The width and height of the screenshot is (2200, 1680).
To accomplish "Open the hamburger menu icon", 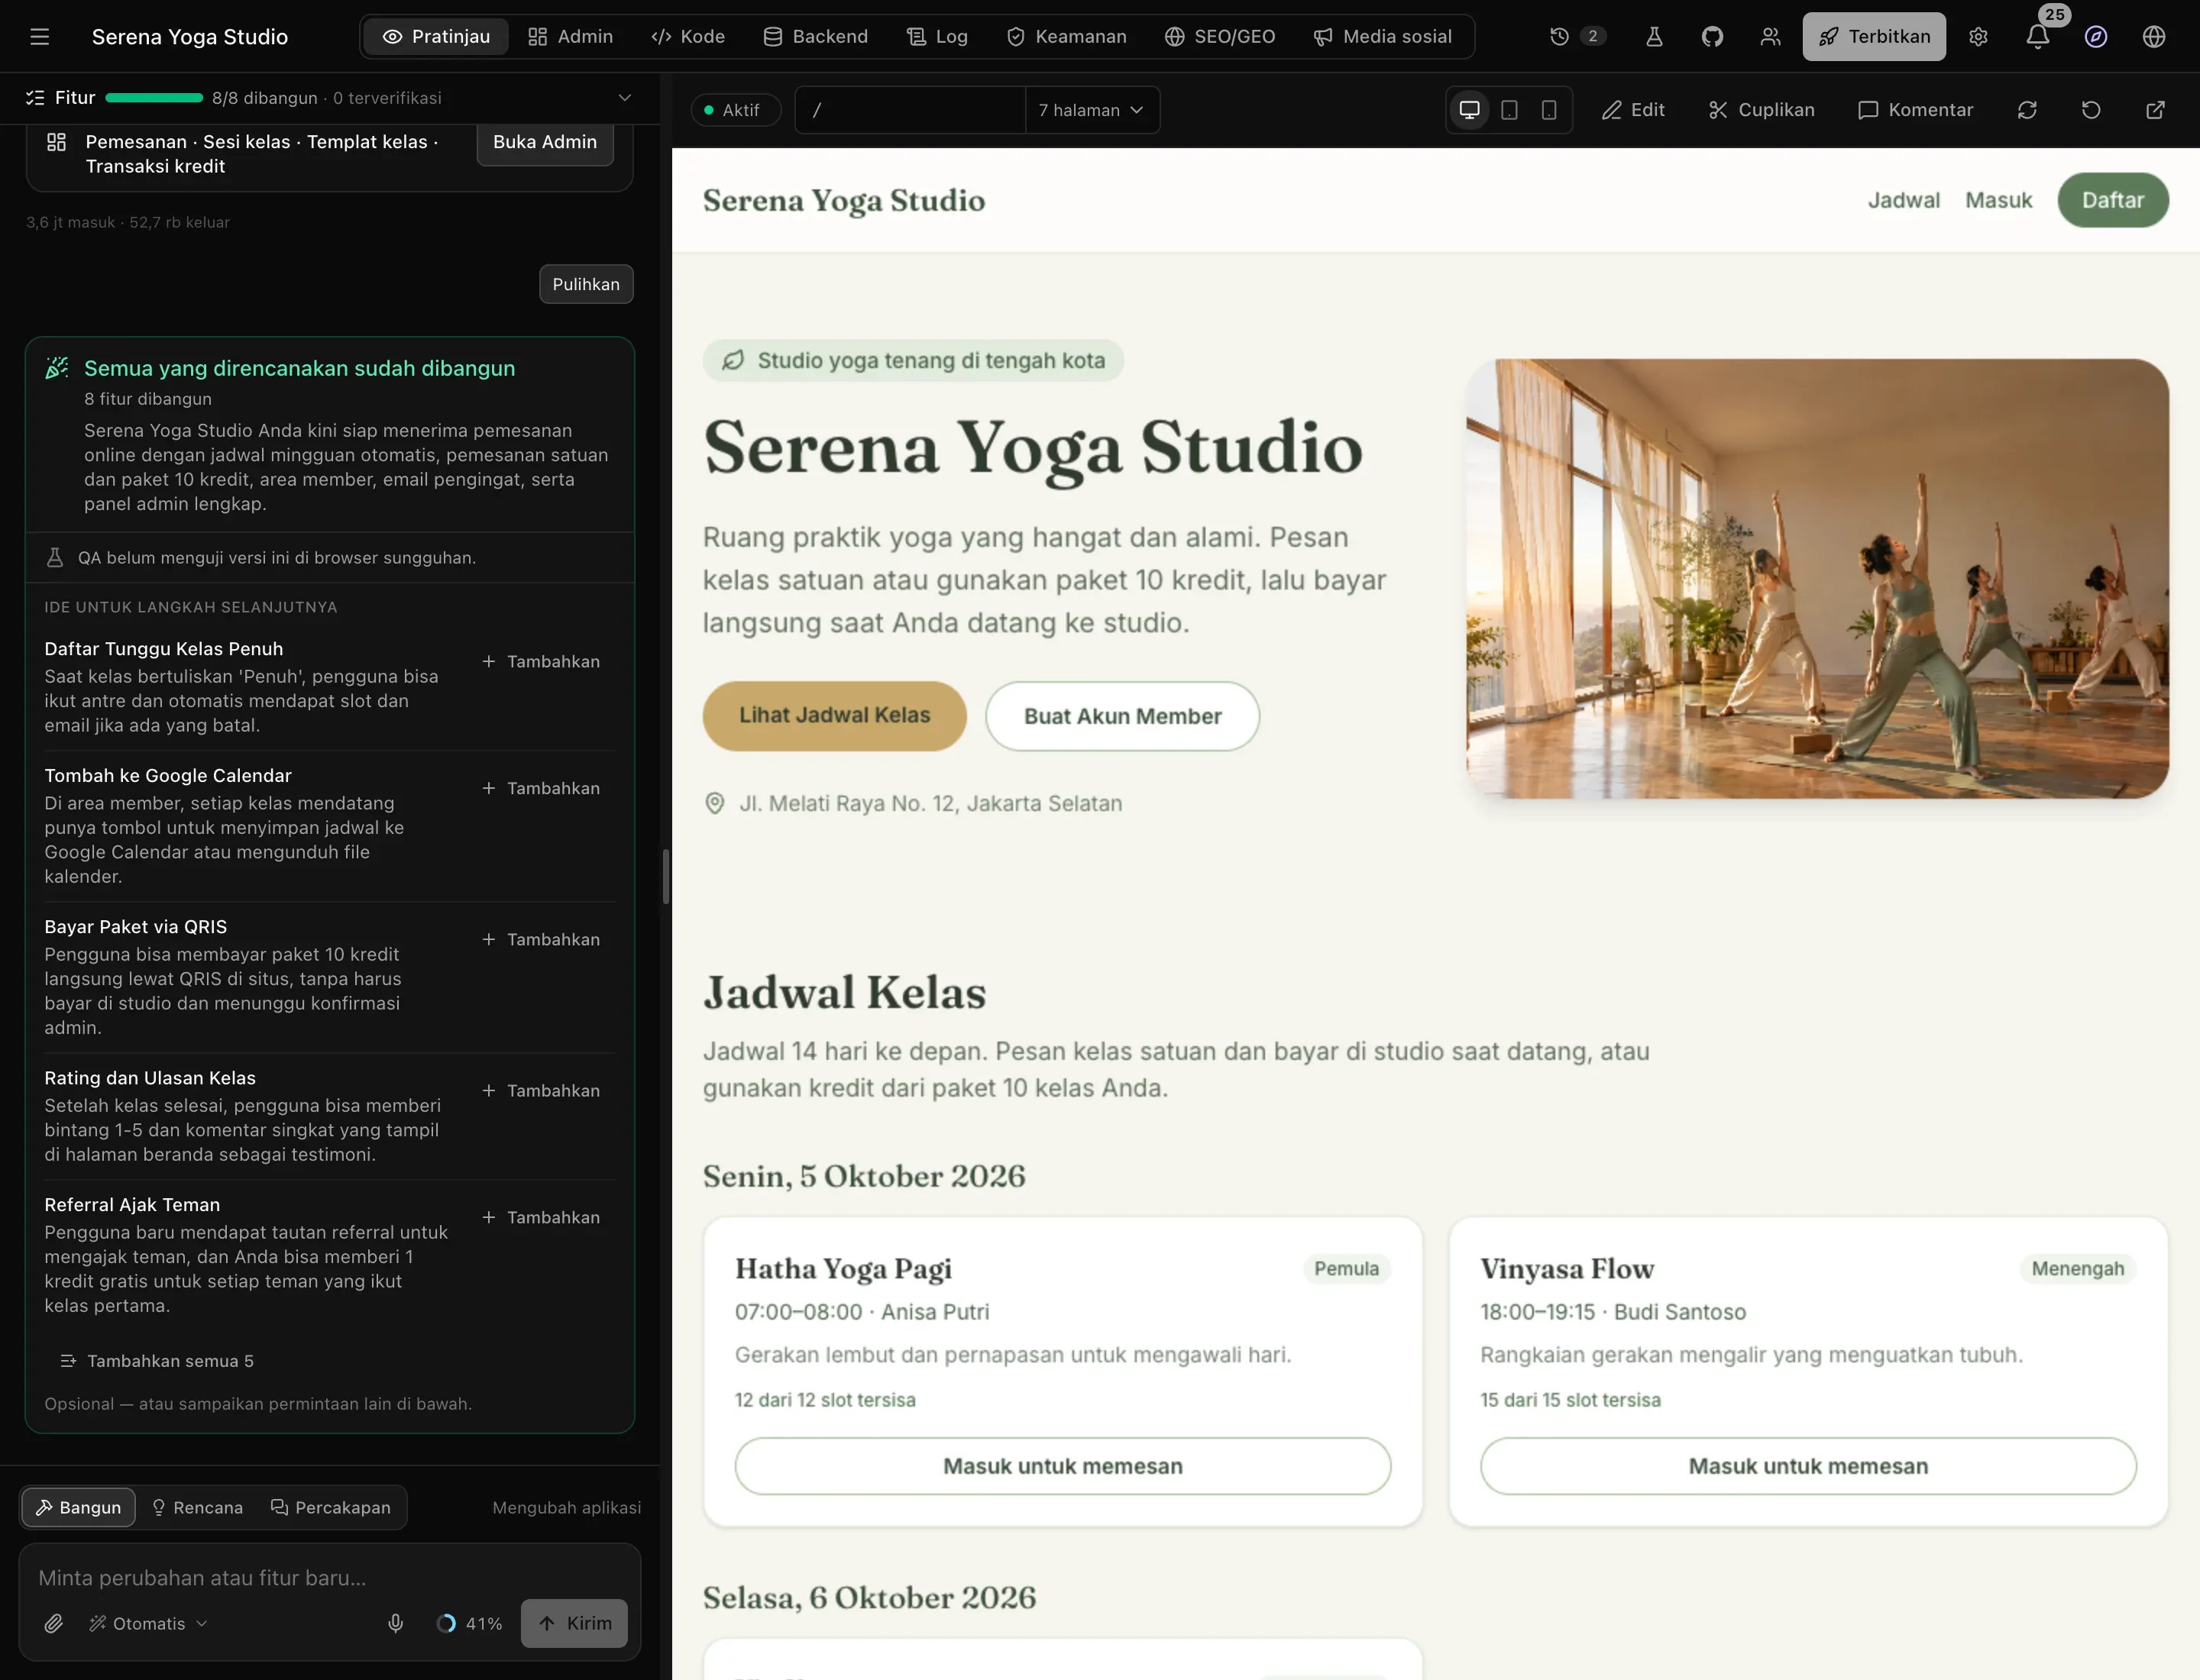I will [39, 37].
